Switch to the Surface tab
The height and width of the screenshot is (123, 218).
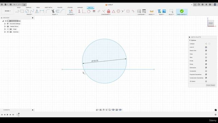point(29,8)
